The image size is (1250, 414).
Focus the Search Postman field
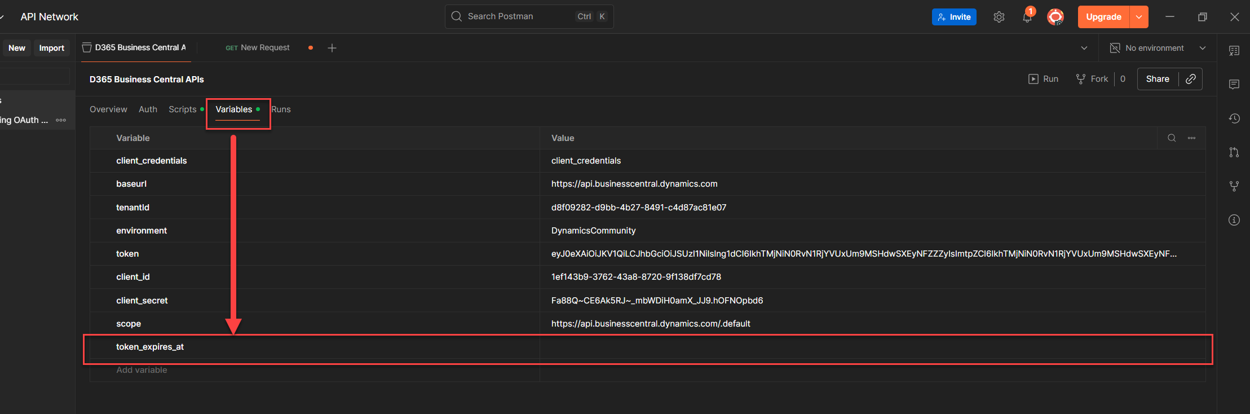pyautogui.click(x=529, y=16)
